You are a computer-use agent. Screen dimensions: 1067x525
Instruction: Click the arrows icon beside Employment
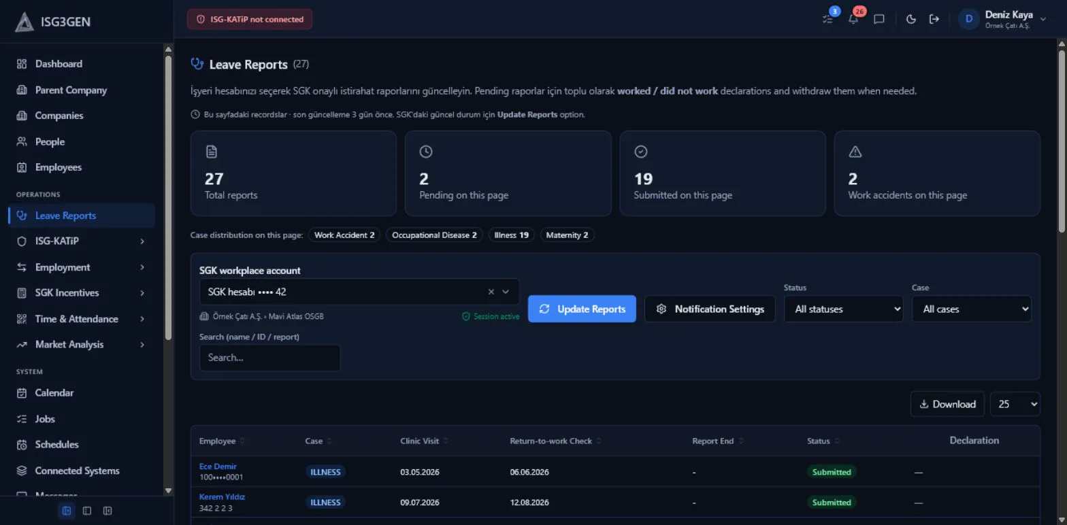click(x=22, y=267)
